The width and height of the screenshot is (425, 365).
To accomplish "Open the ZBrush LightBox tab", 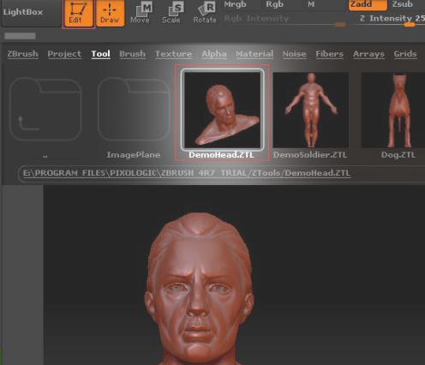I will point(22,54).
